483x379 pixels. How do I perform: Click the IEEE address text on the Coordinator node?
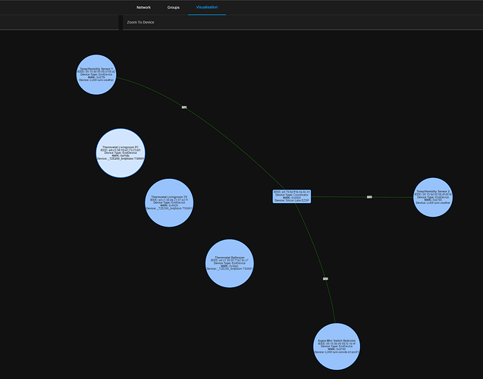(x=293, y=192)
